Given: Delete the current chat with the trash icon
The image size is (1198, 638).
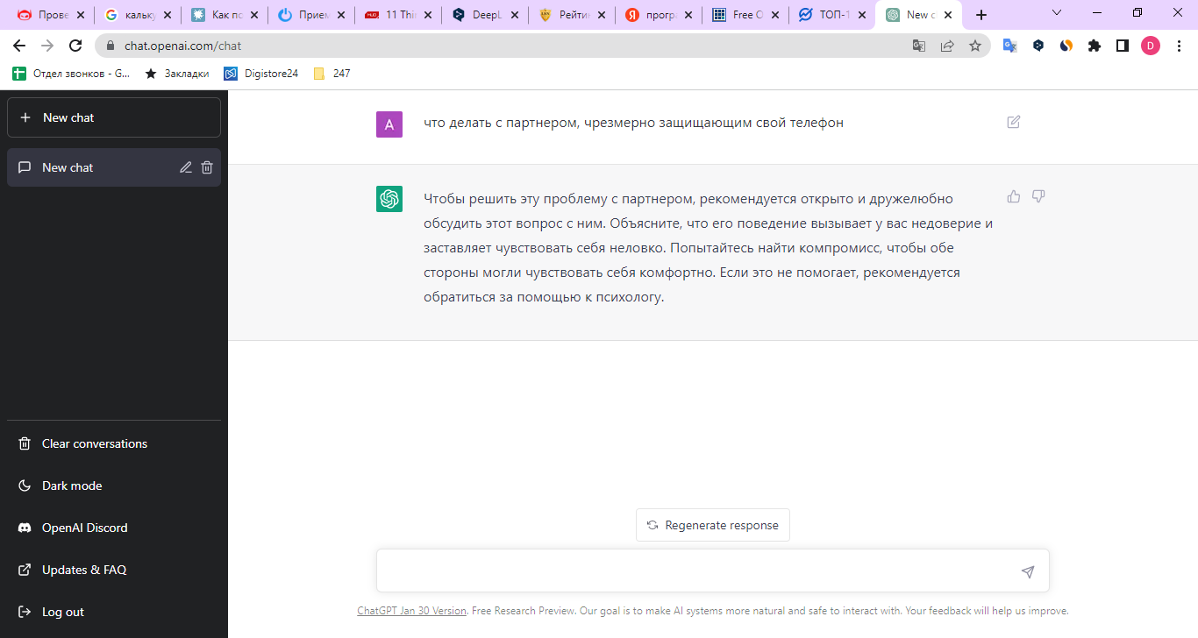Looking at the screenshot, I should 207,167.
